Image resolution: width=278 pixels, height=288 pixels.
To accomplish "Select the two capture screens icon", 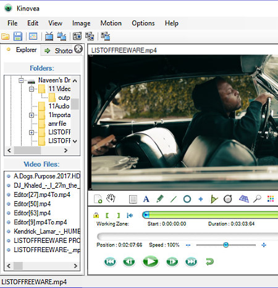I will [x=90, y=37].
